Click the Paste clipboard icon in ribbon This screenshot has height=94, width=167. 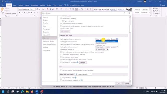pos(3,9)
